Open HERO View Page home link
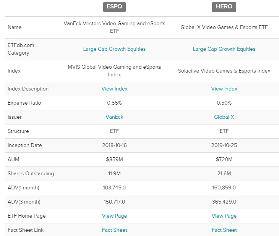 [224, 216]
